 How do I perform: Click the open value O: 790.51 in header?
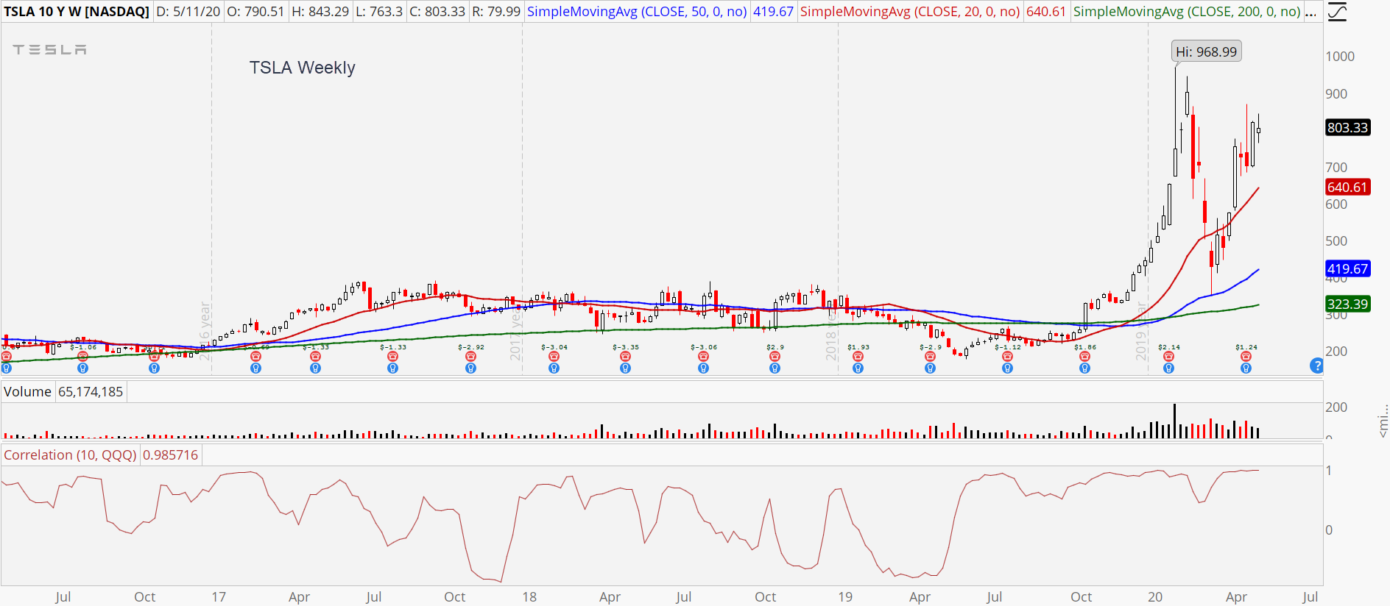255,12
